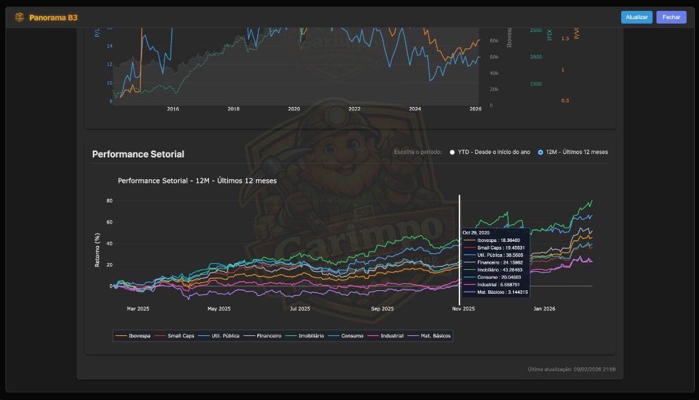Click the Nov 2025 x-axis label
Image resolution: width=699 pixels, height=400 pixels.
click(463, 309)
